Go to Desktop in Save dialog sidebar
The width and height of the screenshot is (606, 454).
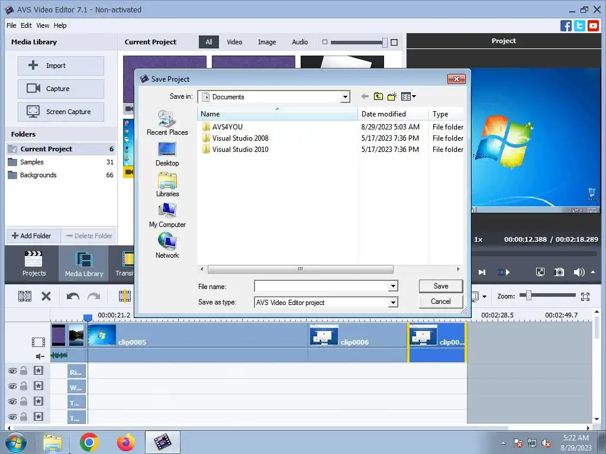click(x=167, y=154)
